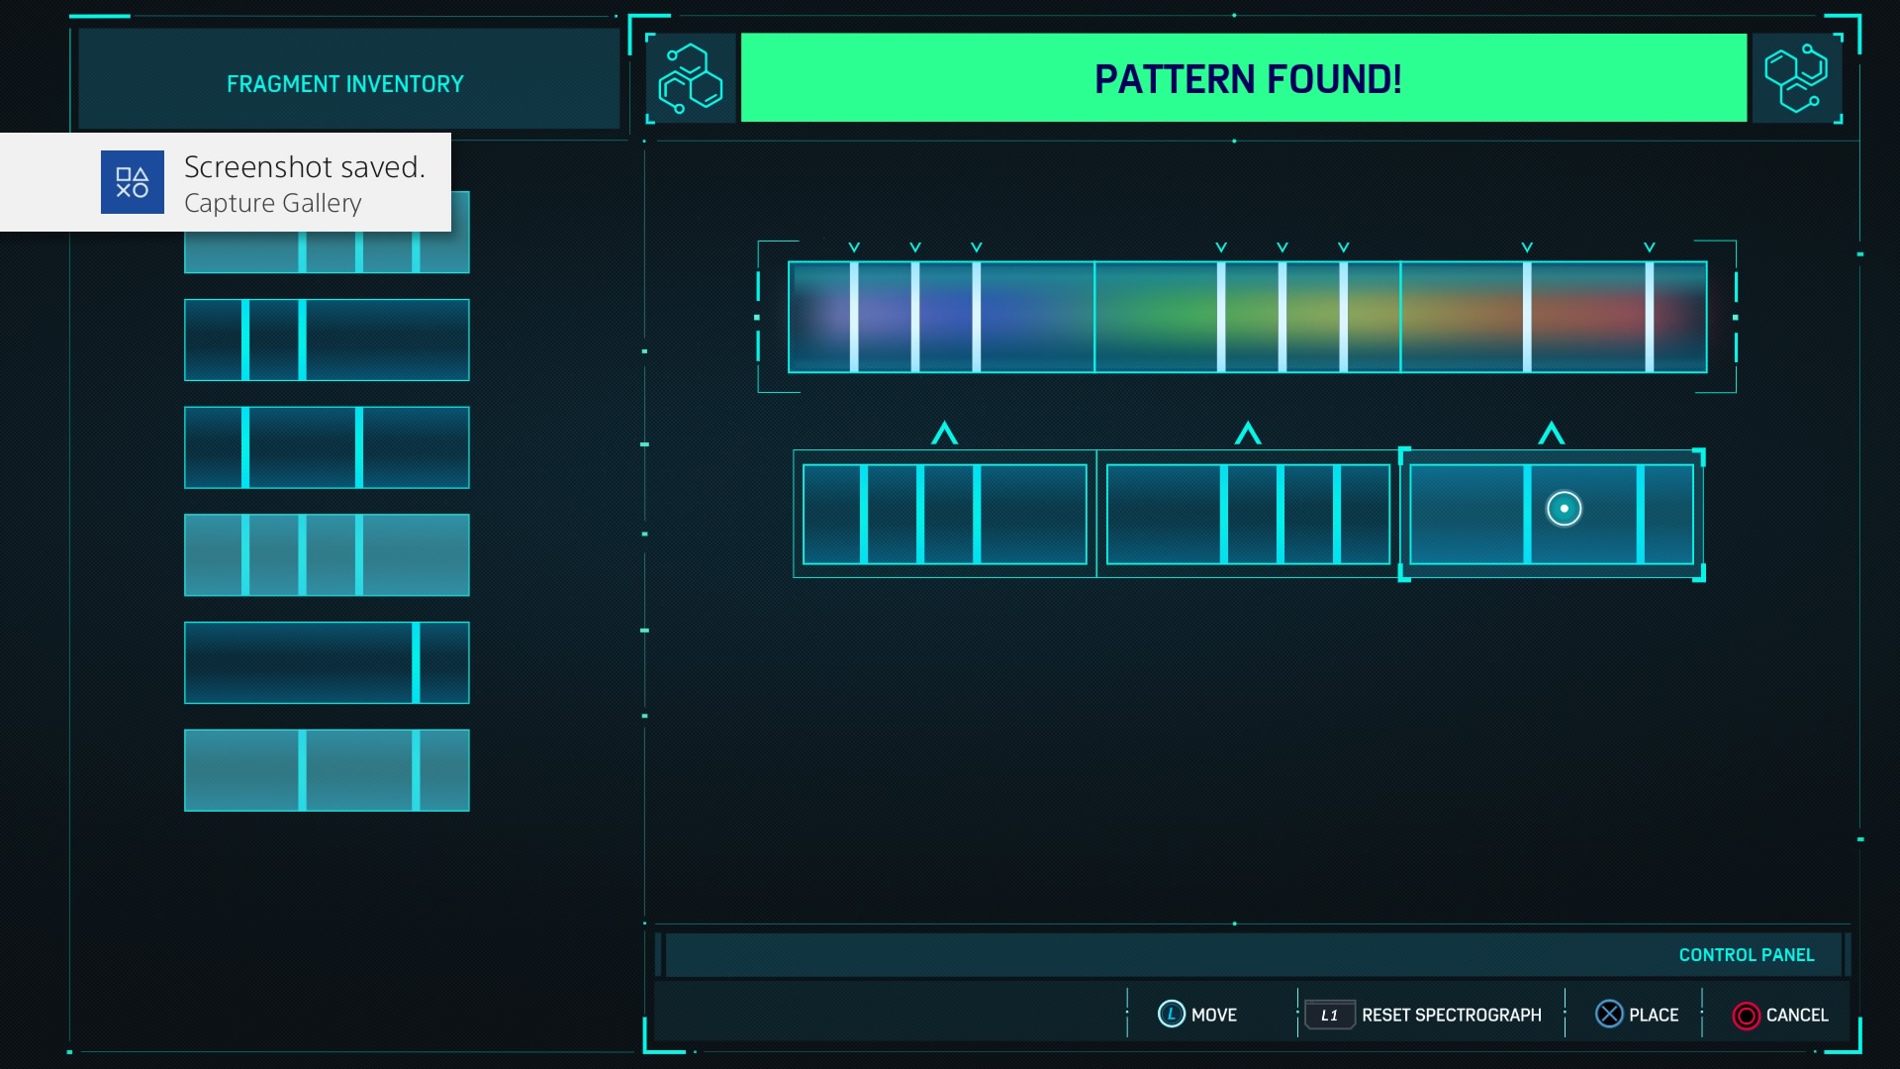1900x1069 pixels.
Task: Click the L stick Move icon
Action: point(1171,1014)
